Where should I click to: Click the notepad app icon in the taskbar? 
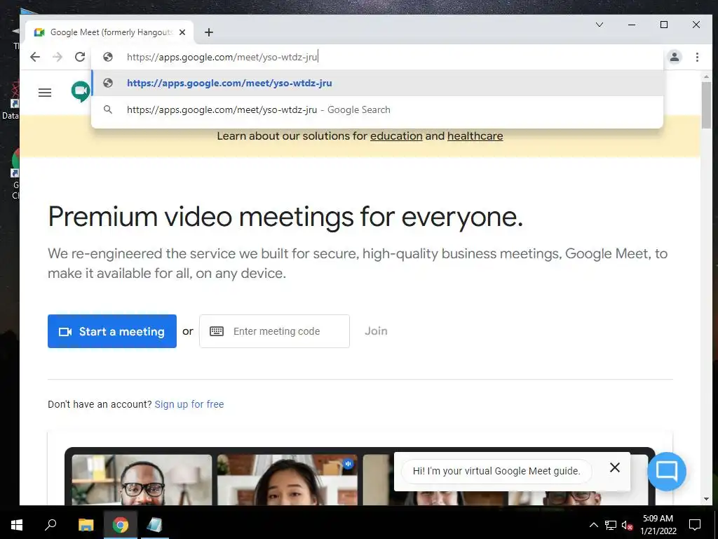coord(154,525)
